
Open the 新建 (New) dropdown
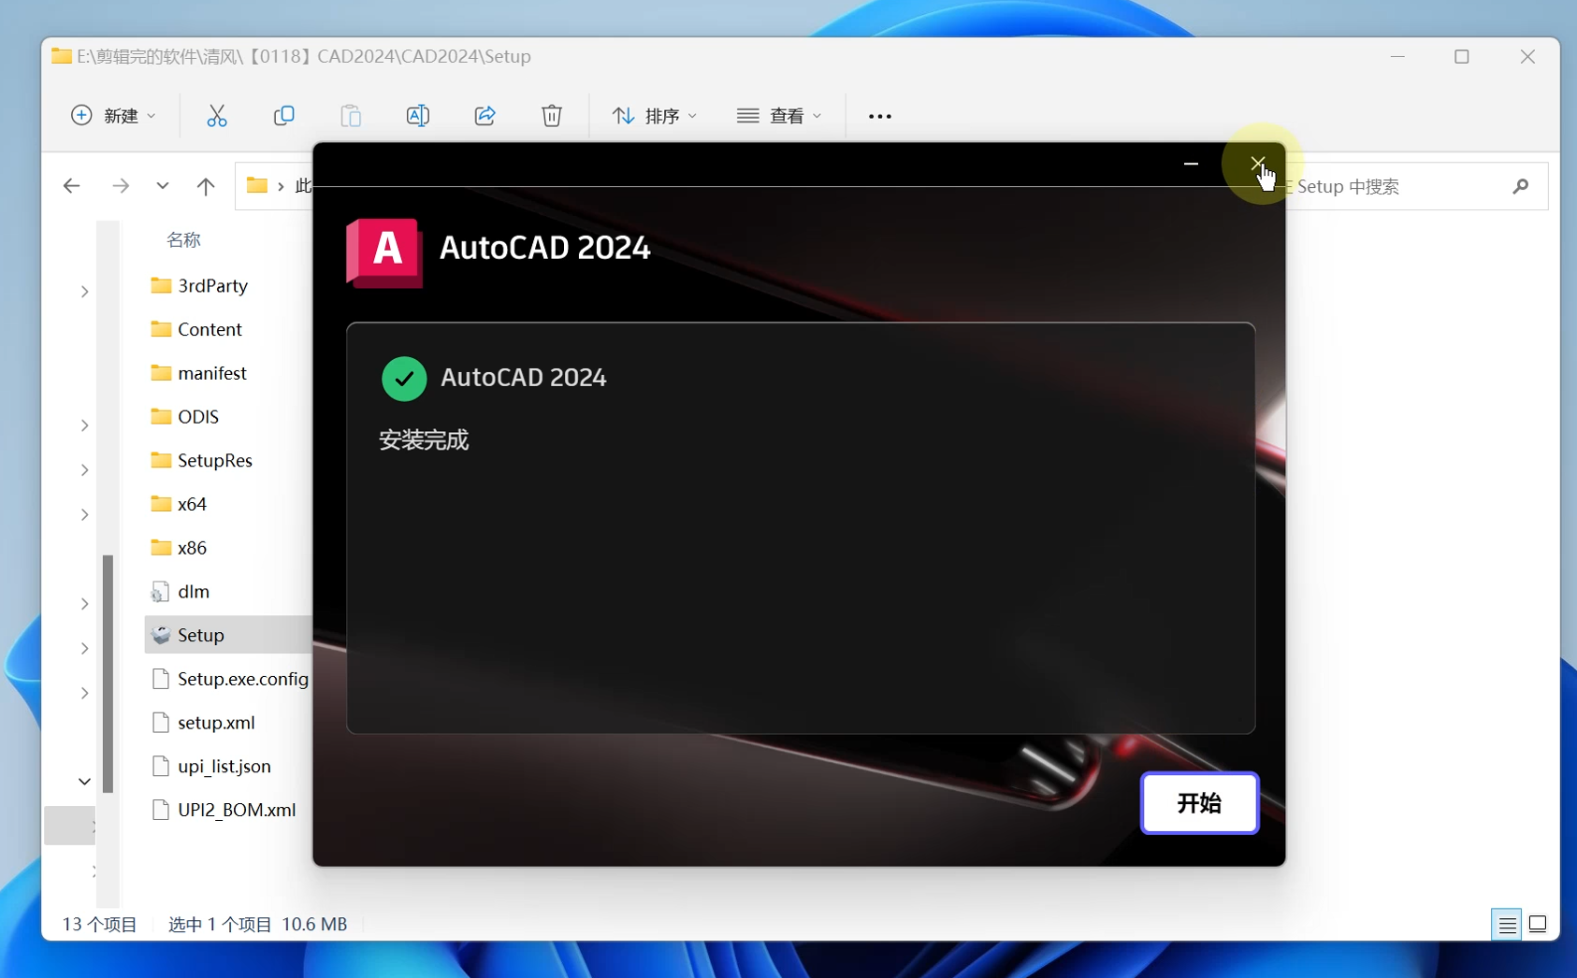click(113, 115)
